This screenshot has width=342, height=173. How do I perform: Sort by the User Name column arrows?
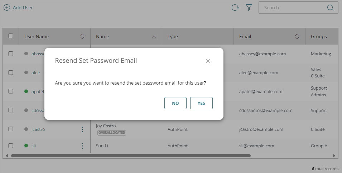pos(82,36)
